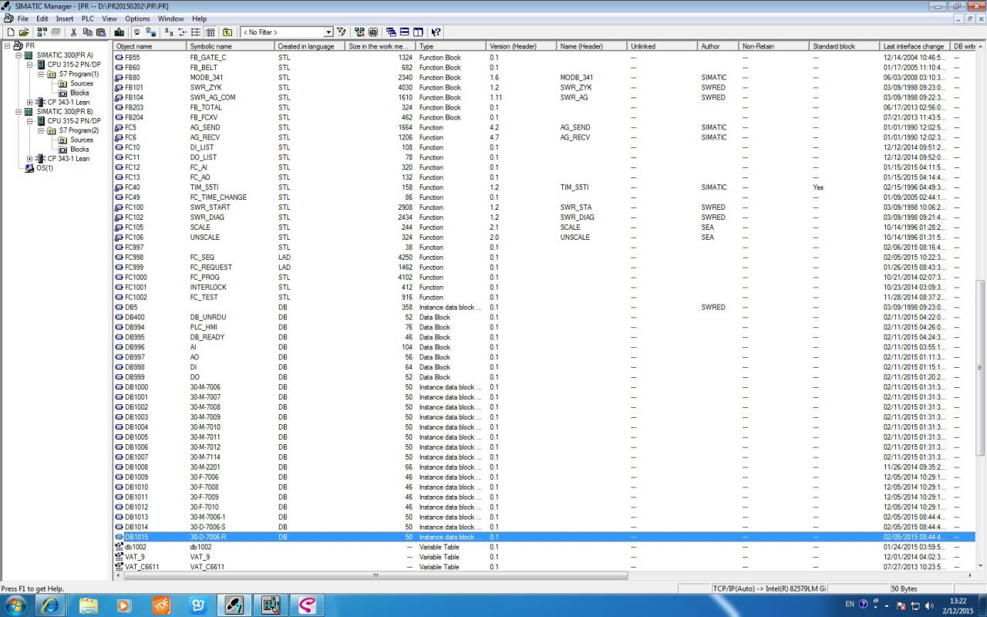Viewport: 987px width, 617px height.
Task: Collapse the S7 Program(2) tree node
Action: (41, 130)
